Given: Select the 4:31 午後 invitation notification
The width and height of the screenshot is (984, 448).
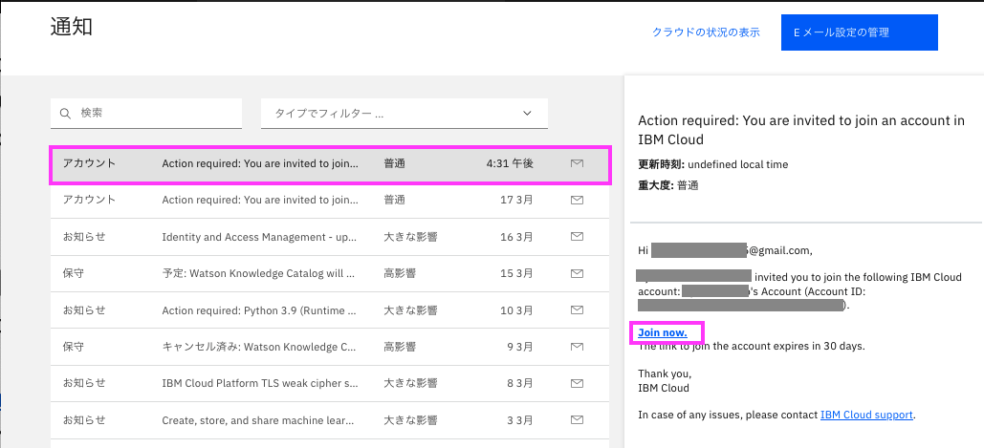Looking at the screenshot, I should (330, 165).
